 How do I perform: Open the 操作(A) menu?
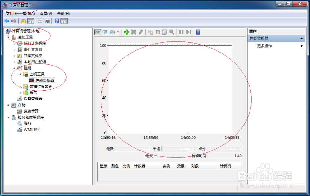coord(29,13)
